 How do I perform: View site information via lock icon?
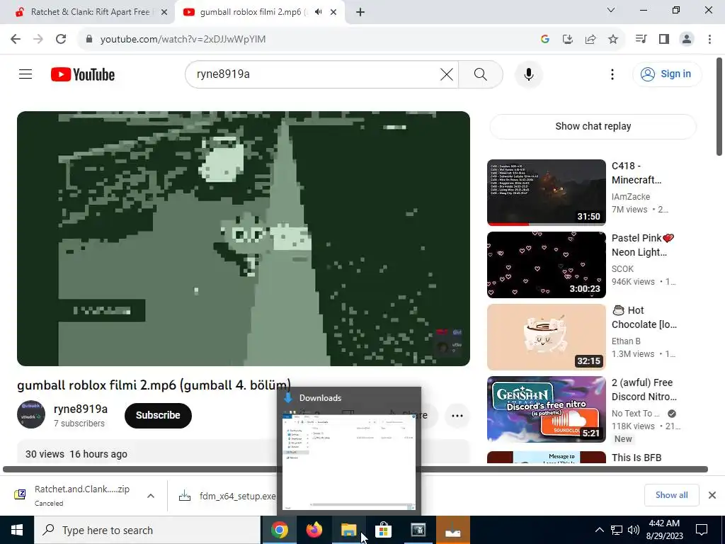(89, 40)
